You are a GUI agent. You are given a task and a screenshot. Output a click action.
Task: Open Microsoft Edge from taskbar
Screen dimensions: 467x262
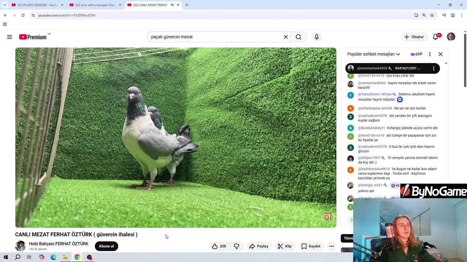53,257
